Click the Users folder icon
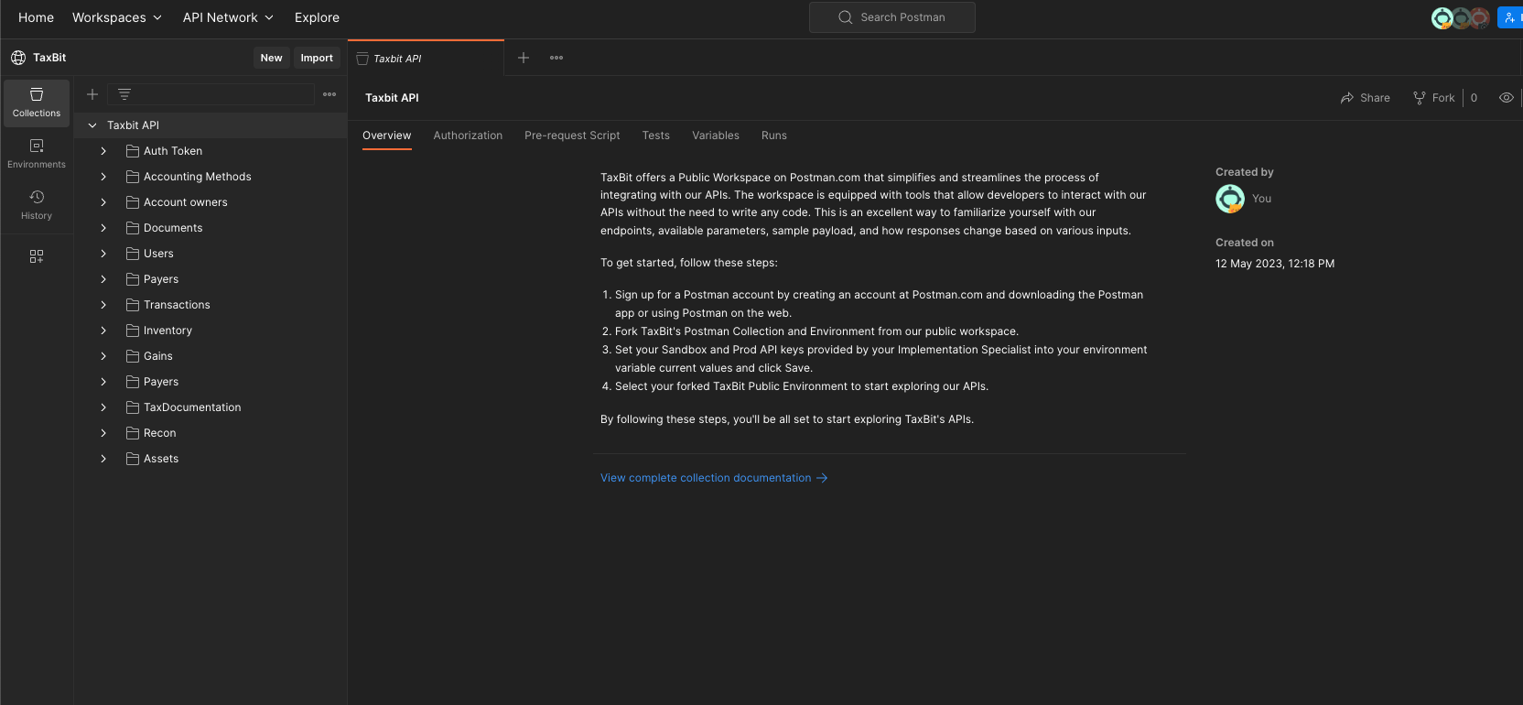The width and height of the screenshot is (1523, 705). tap(133, 254)
